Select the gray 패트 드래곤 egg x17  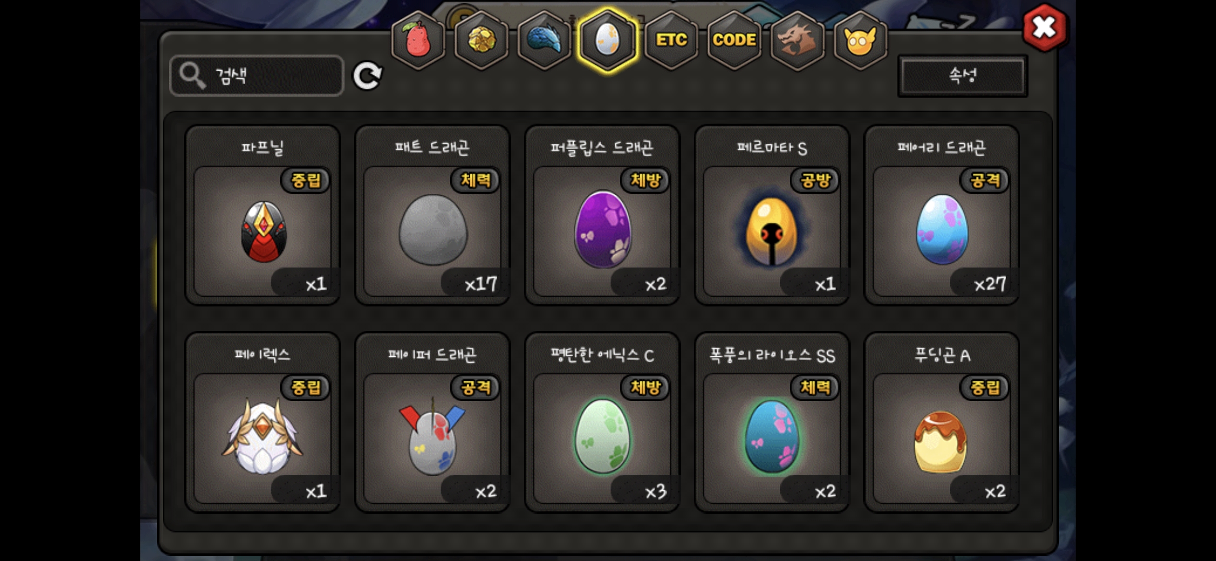click(x=432, y=215)
